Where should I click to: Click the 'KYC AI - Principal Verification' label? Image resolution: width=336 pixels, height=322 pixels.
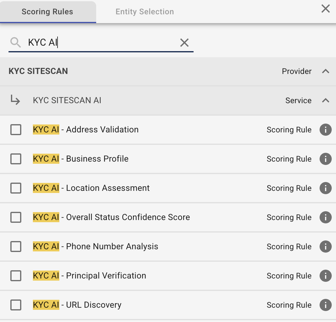pyautogui.click(x=89, y=275)
